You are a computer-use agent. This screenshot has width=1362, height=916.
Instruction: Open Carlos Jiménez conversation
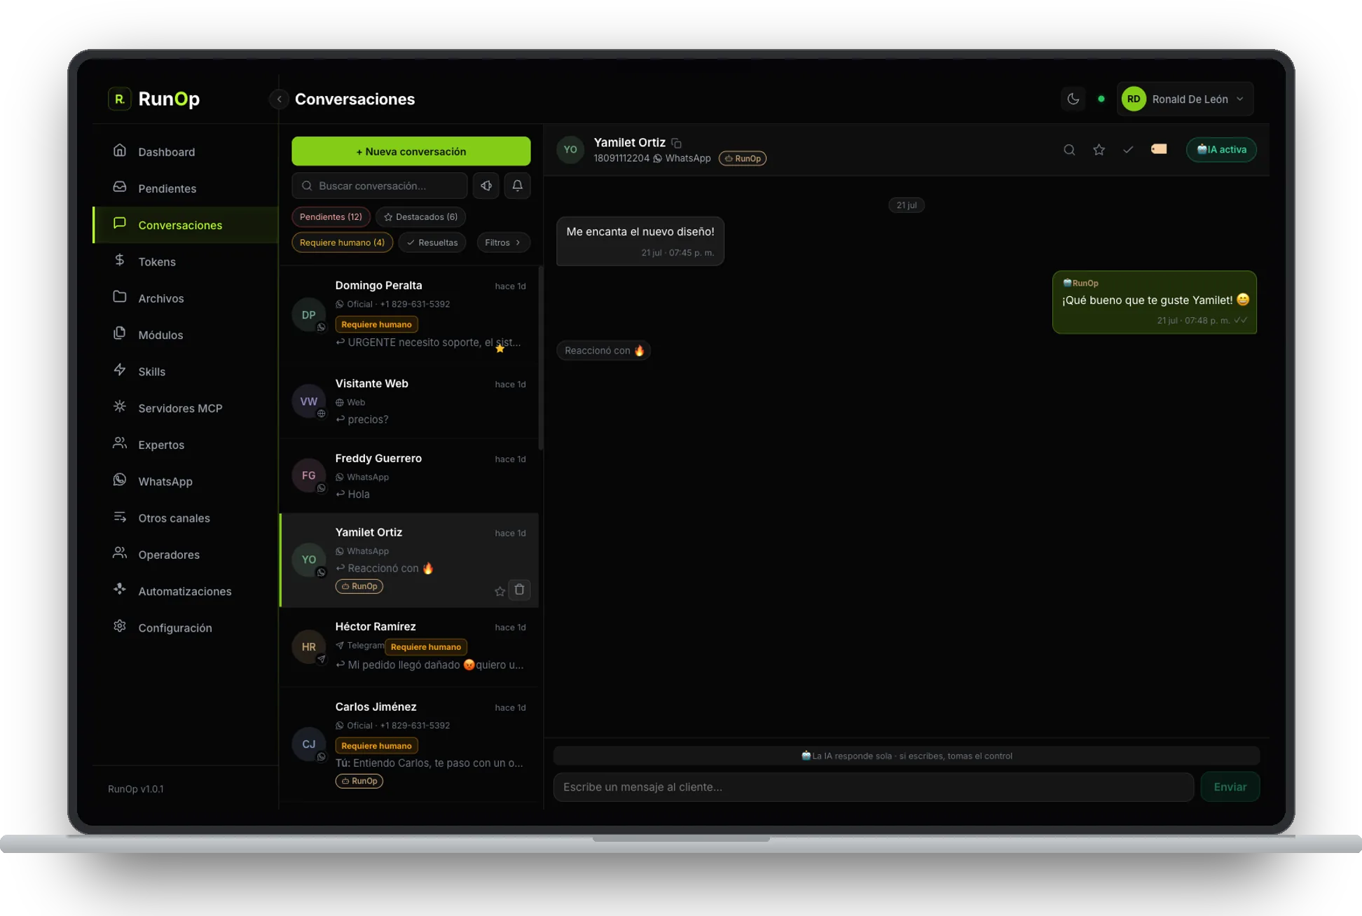409,744
